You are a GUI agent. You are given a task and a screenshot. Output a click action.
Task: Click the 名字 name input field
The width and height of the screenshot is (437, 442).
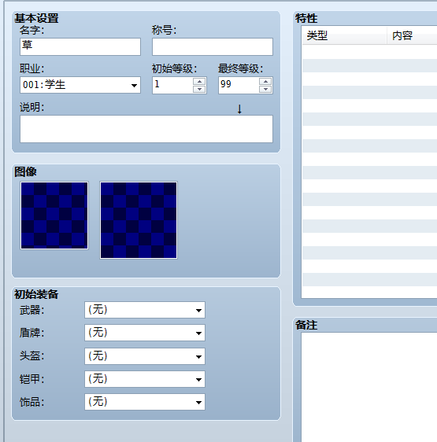pyautogui.click(x=80, y=46)
